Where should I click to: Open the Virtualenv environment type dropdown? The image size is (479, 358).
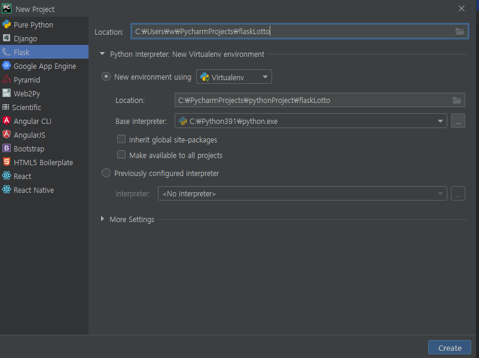[x=234, y=77]
